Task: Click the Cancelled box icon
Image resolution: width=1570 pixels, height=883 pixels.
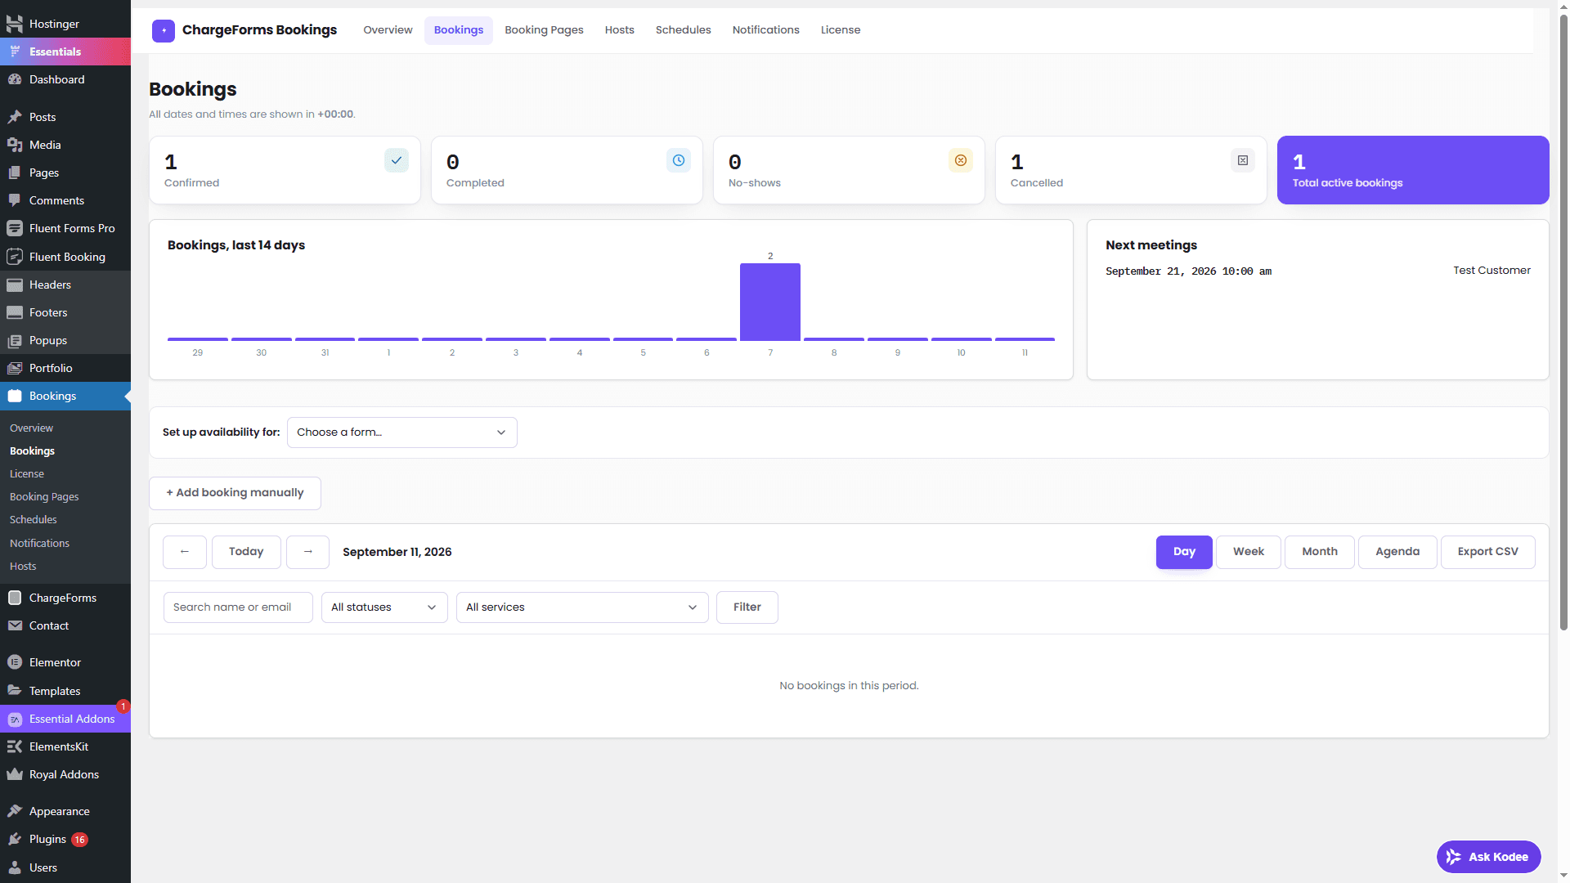Action: click(1243, 160)
